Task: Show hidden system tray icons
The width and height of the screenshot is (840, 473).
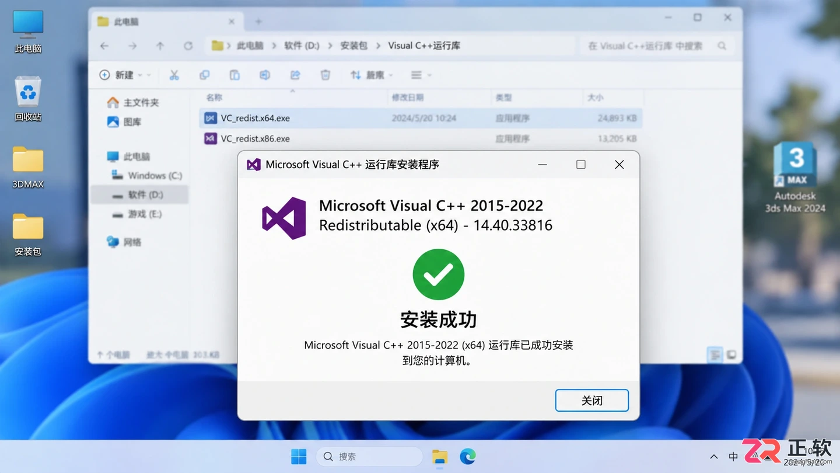Action: tap(713, 457)
